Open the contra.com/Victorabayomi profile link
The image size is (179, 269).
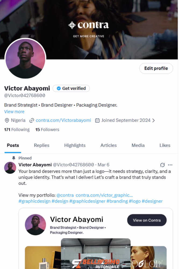click(x=63, y=121)
